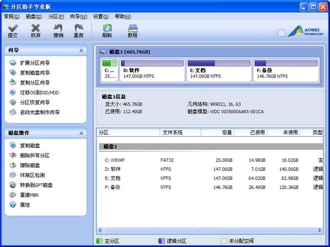The width and height of the screenshot is (330, 247).
Task: Click the 坏扇区检测 icon
Action: (13, 175)
